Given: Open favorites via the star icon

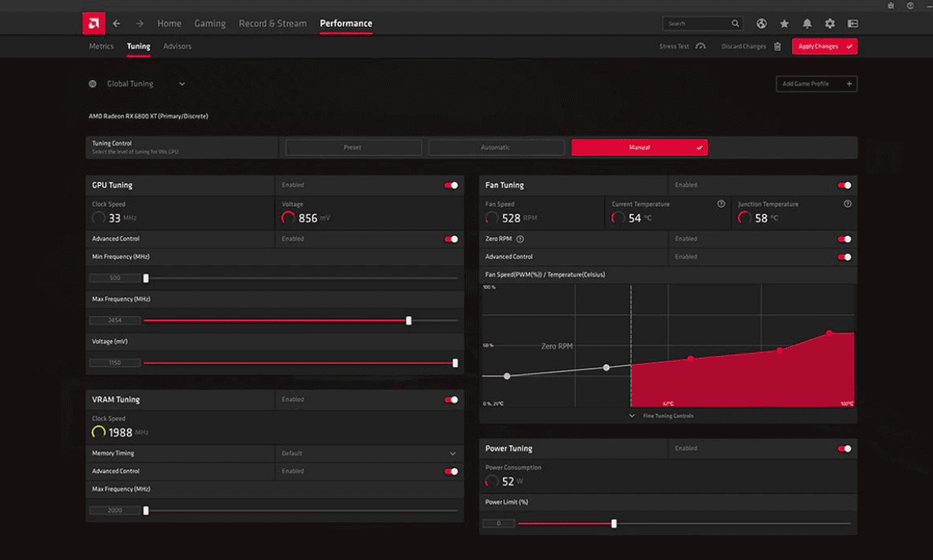Looking at the screenshot, I should pyautogui.click(x=784, y=24).
